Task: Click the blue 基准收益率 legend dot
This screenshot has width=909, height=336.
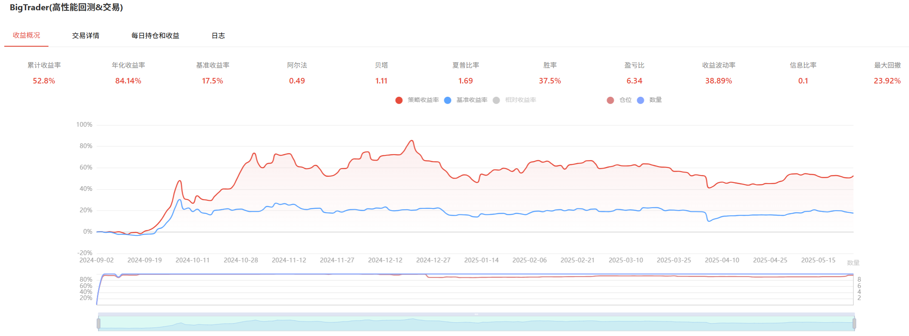Action: 448,100
